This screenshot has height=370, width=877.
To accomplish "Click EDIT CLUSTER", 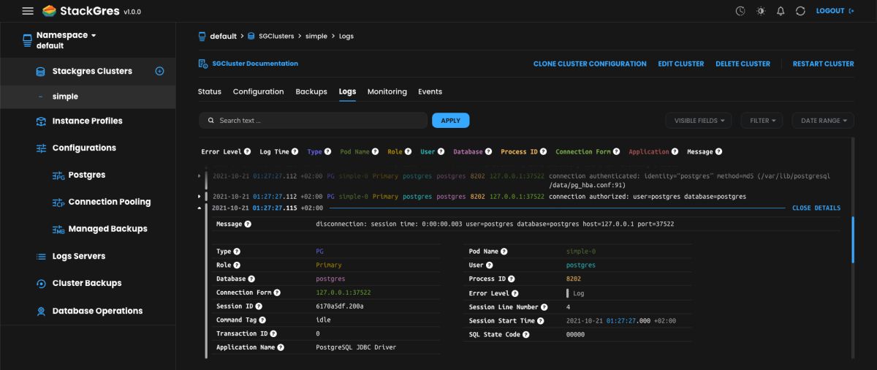I will 681,64.
